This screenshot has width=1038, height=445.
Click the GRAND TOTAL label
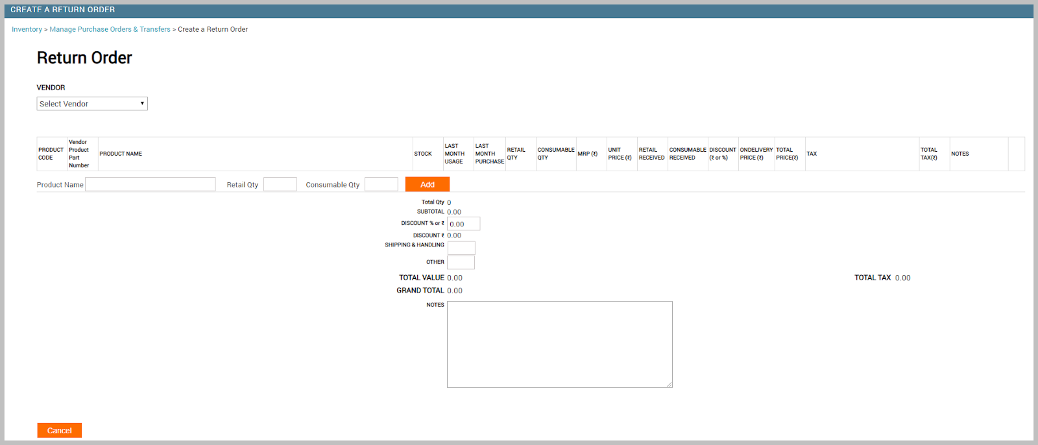pyautogui.click(x=420, y=291)
